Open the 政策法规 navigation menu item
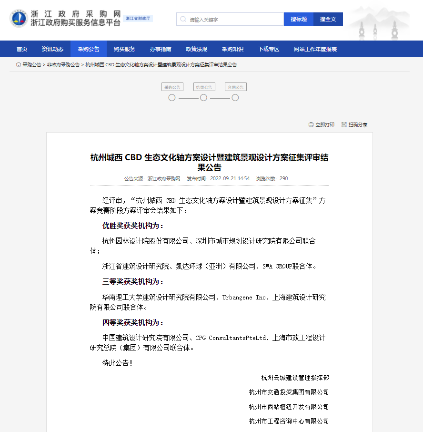423x432 pixels. click(197, 49)
